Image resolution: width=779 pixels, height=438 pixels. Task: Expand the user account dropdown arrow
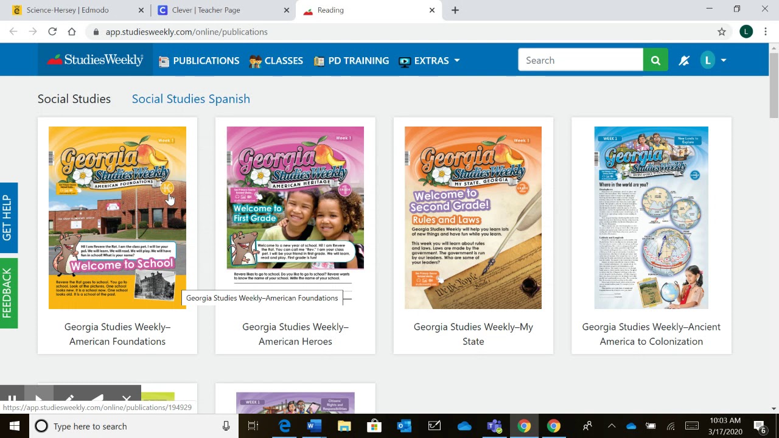coord(724,60)
